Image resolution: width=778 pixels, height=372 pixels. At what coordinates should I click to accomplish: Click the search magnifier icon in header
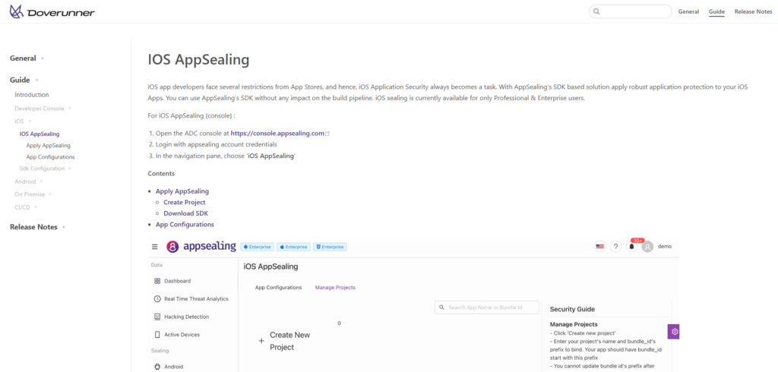pyautogui.click(x=597, y=11)
